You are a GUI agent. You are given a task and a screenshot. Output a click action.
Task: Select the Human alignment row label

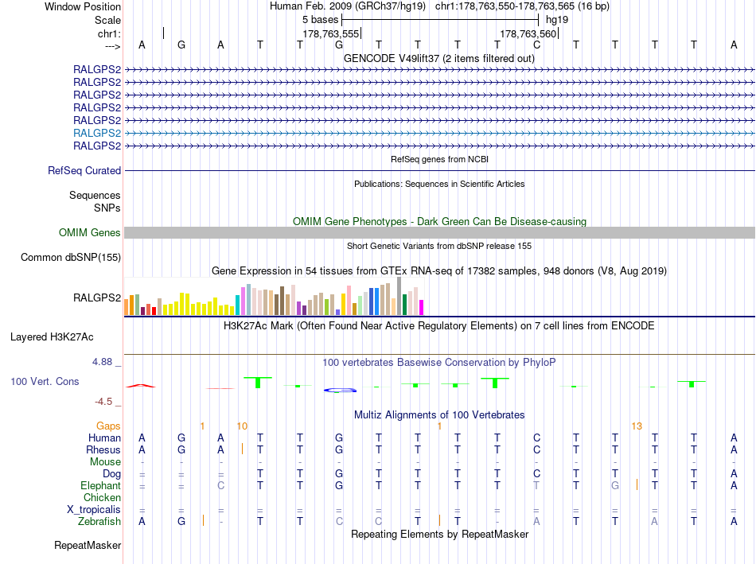tap(104, 438)
